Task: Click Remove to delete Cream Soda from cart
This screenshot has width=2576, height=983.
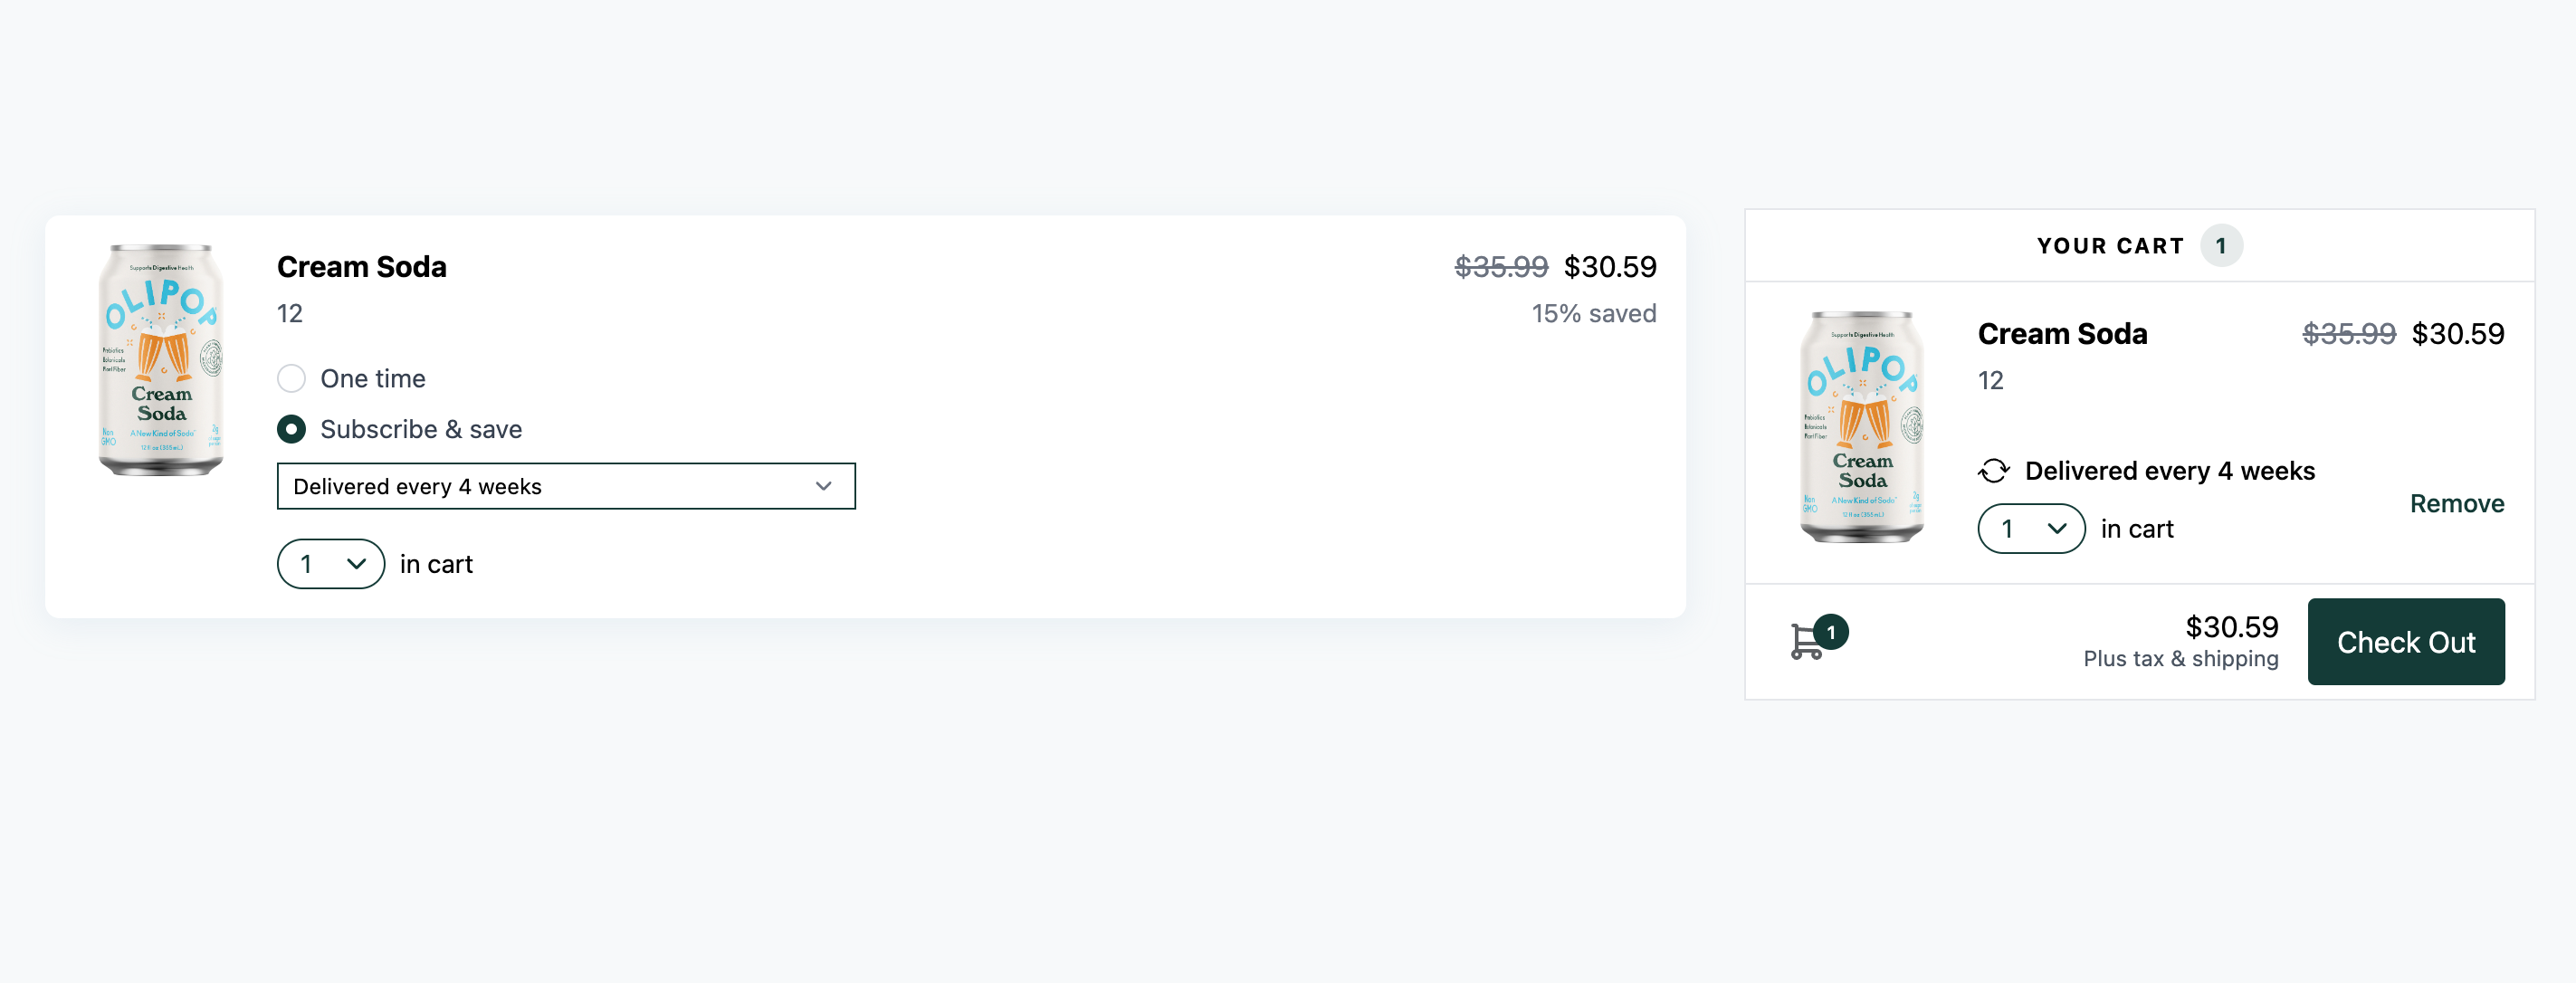Action: [2455, 503]
